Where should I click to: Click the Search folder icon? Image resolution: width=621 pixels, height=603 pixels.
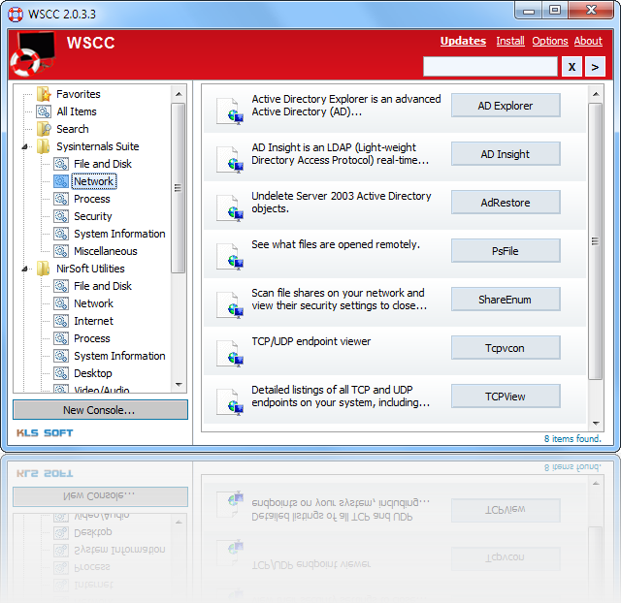pos(44,129)
